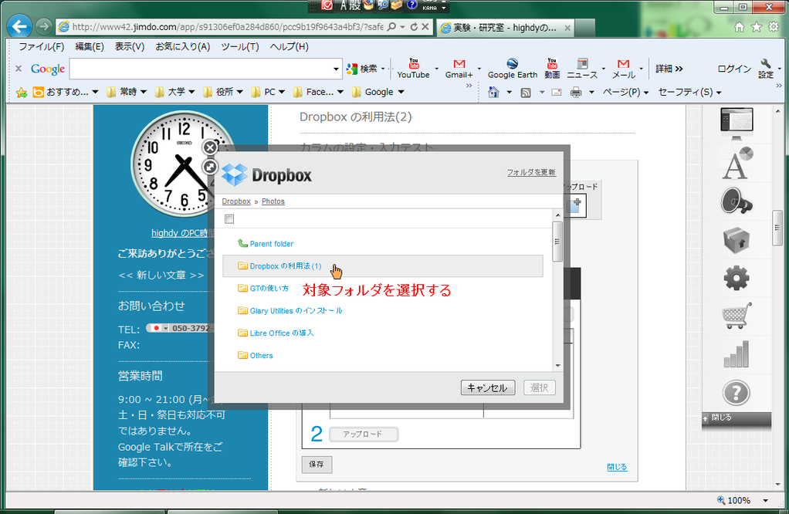Launch Google Earth toolbar shortcut
Viewport: 789px width, 514px height.
click(513, 69)
